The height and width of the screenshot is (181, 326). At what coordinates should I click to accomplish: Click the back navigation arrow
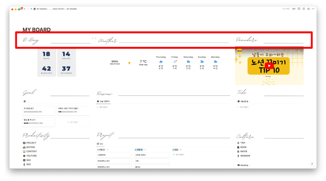25,9
